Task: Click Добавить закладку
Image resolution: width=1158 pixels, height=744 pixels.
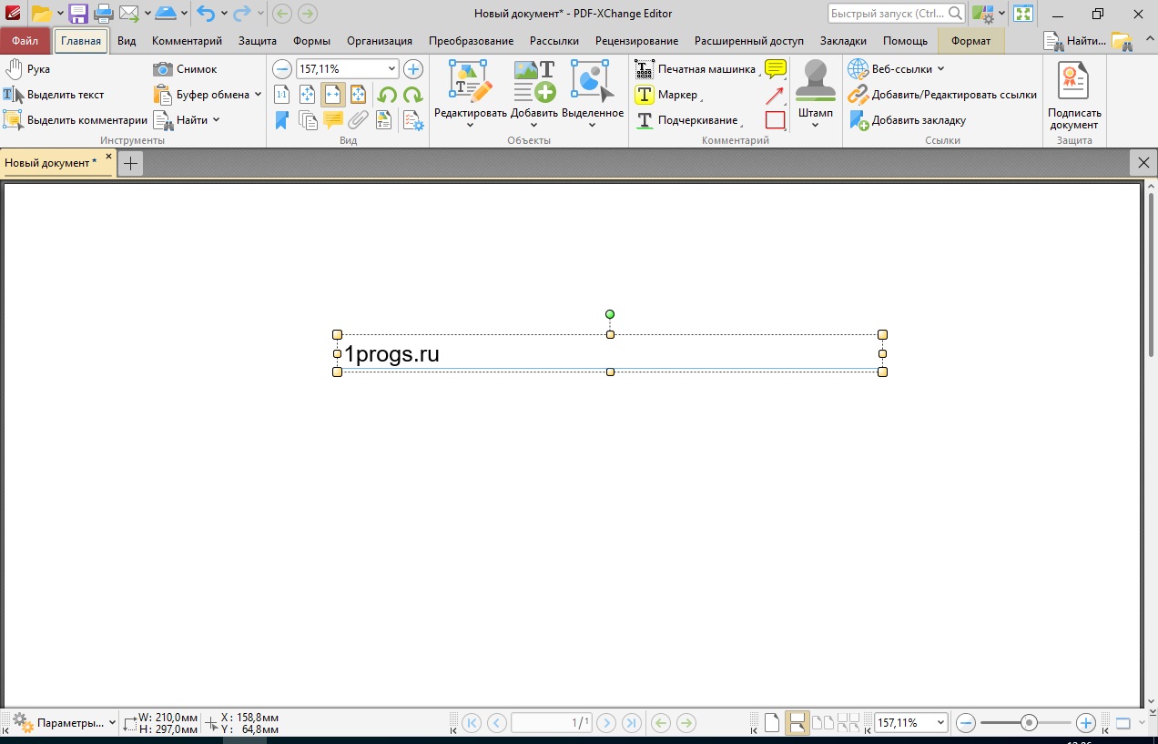Action: point(911,119)
